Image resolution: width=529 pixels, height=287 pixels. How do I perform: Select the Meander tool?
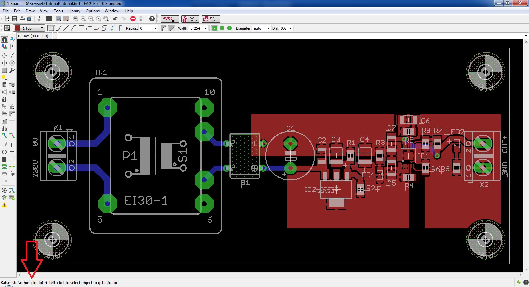click(4, 128)
